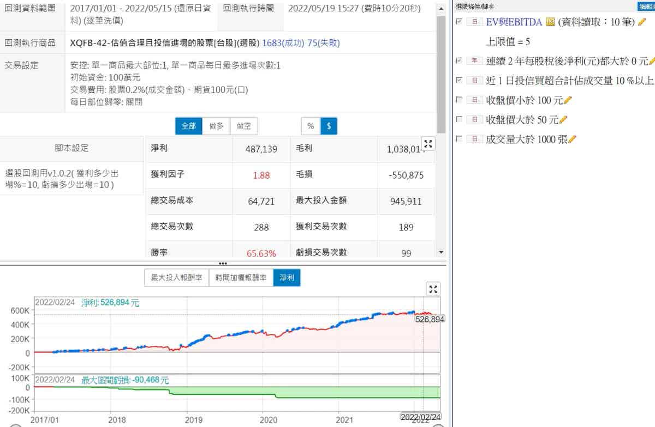Maximize the net profit chart with expand icon

[432, 289]
